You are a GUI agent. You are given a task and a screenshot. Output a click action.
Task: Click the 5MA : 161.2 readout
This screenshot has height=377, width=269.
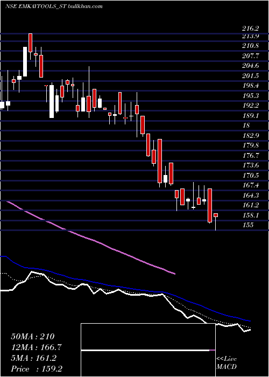click(33, 358)
